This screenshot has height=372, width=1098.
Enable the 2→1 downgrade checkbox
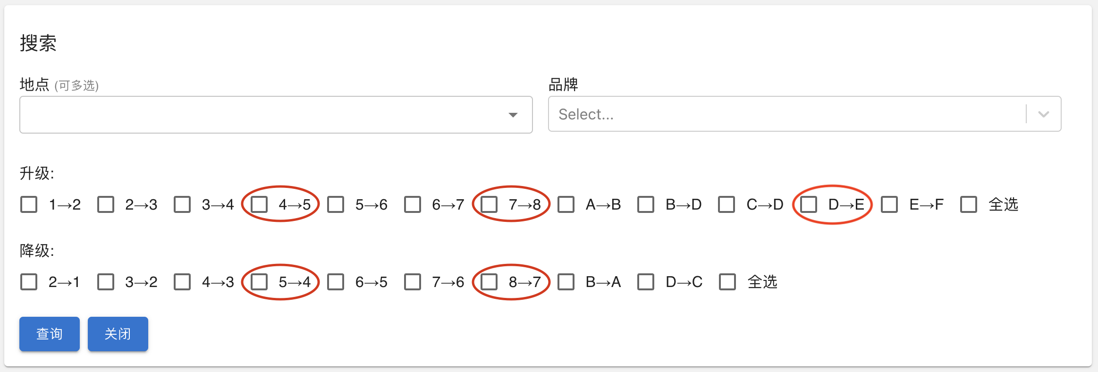click(29, 282)
